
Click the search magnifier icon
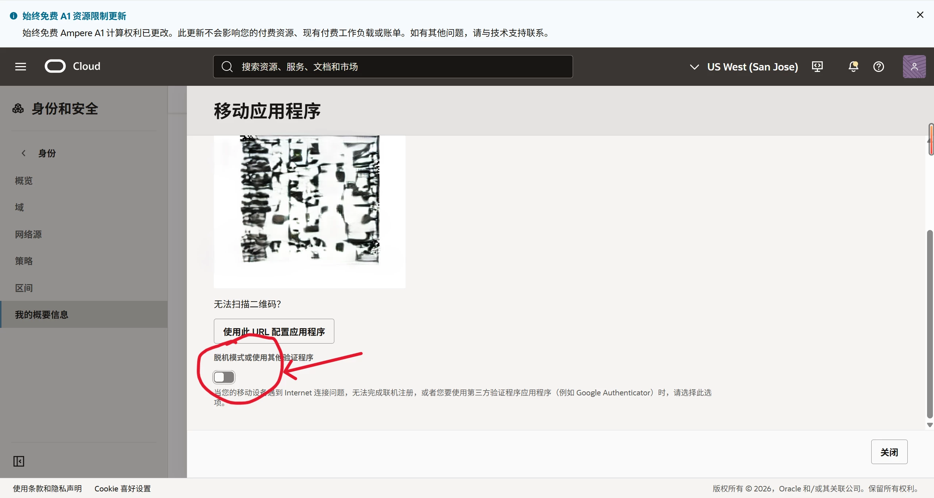click(227, 66)
